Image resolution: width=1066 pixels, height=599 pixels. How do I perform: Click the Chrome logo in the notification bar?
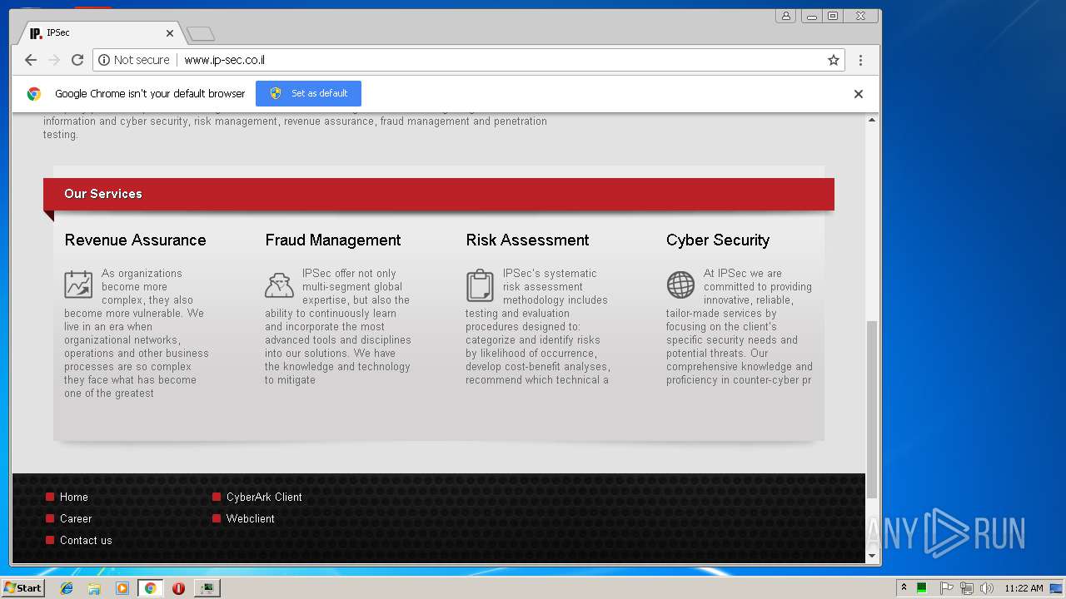tap(33, 94)
